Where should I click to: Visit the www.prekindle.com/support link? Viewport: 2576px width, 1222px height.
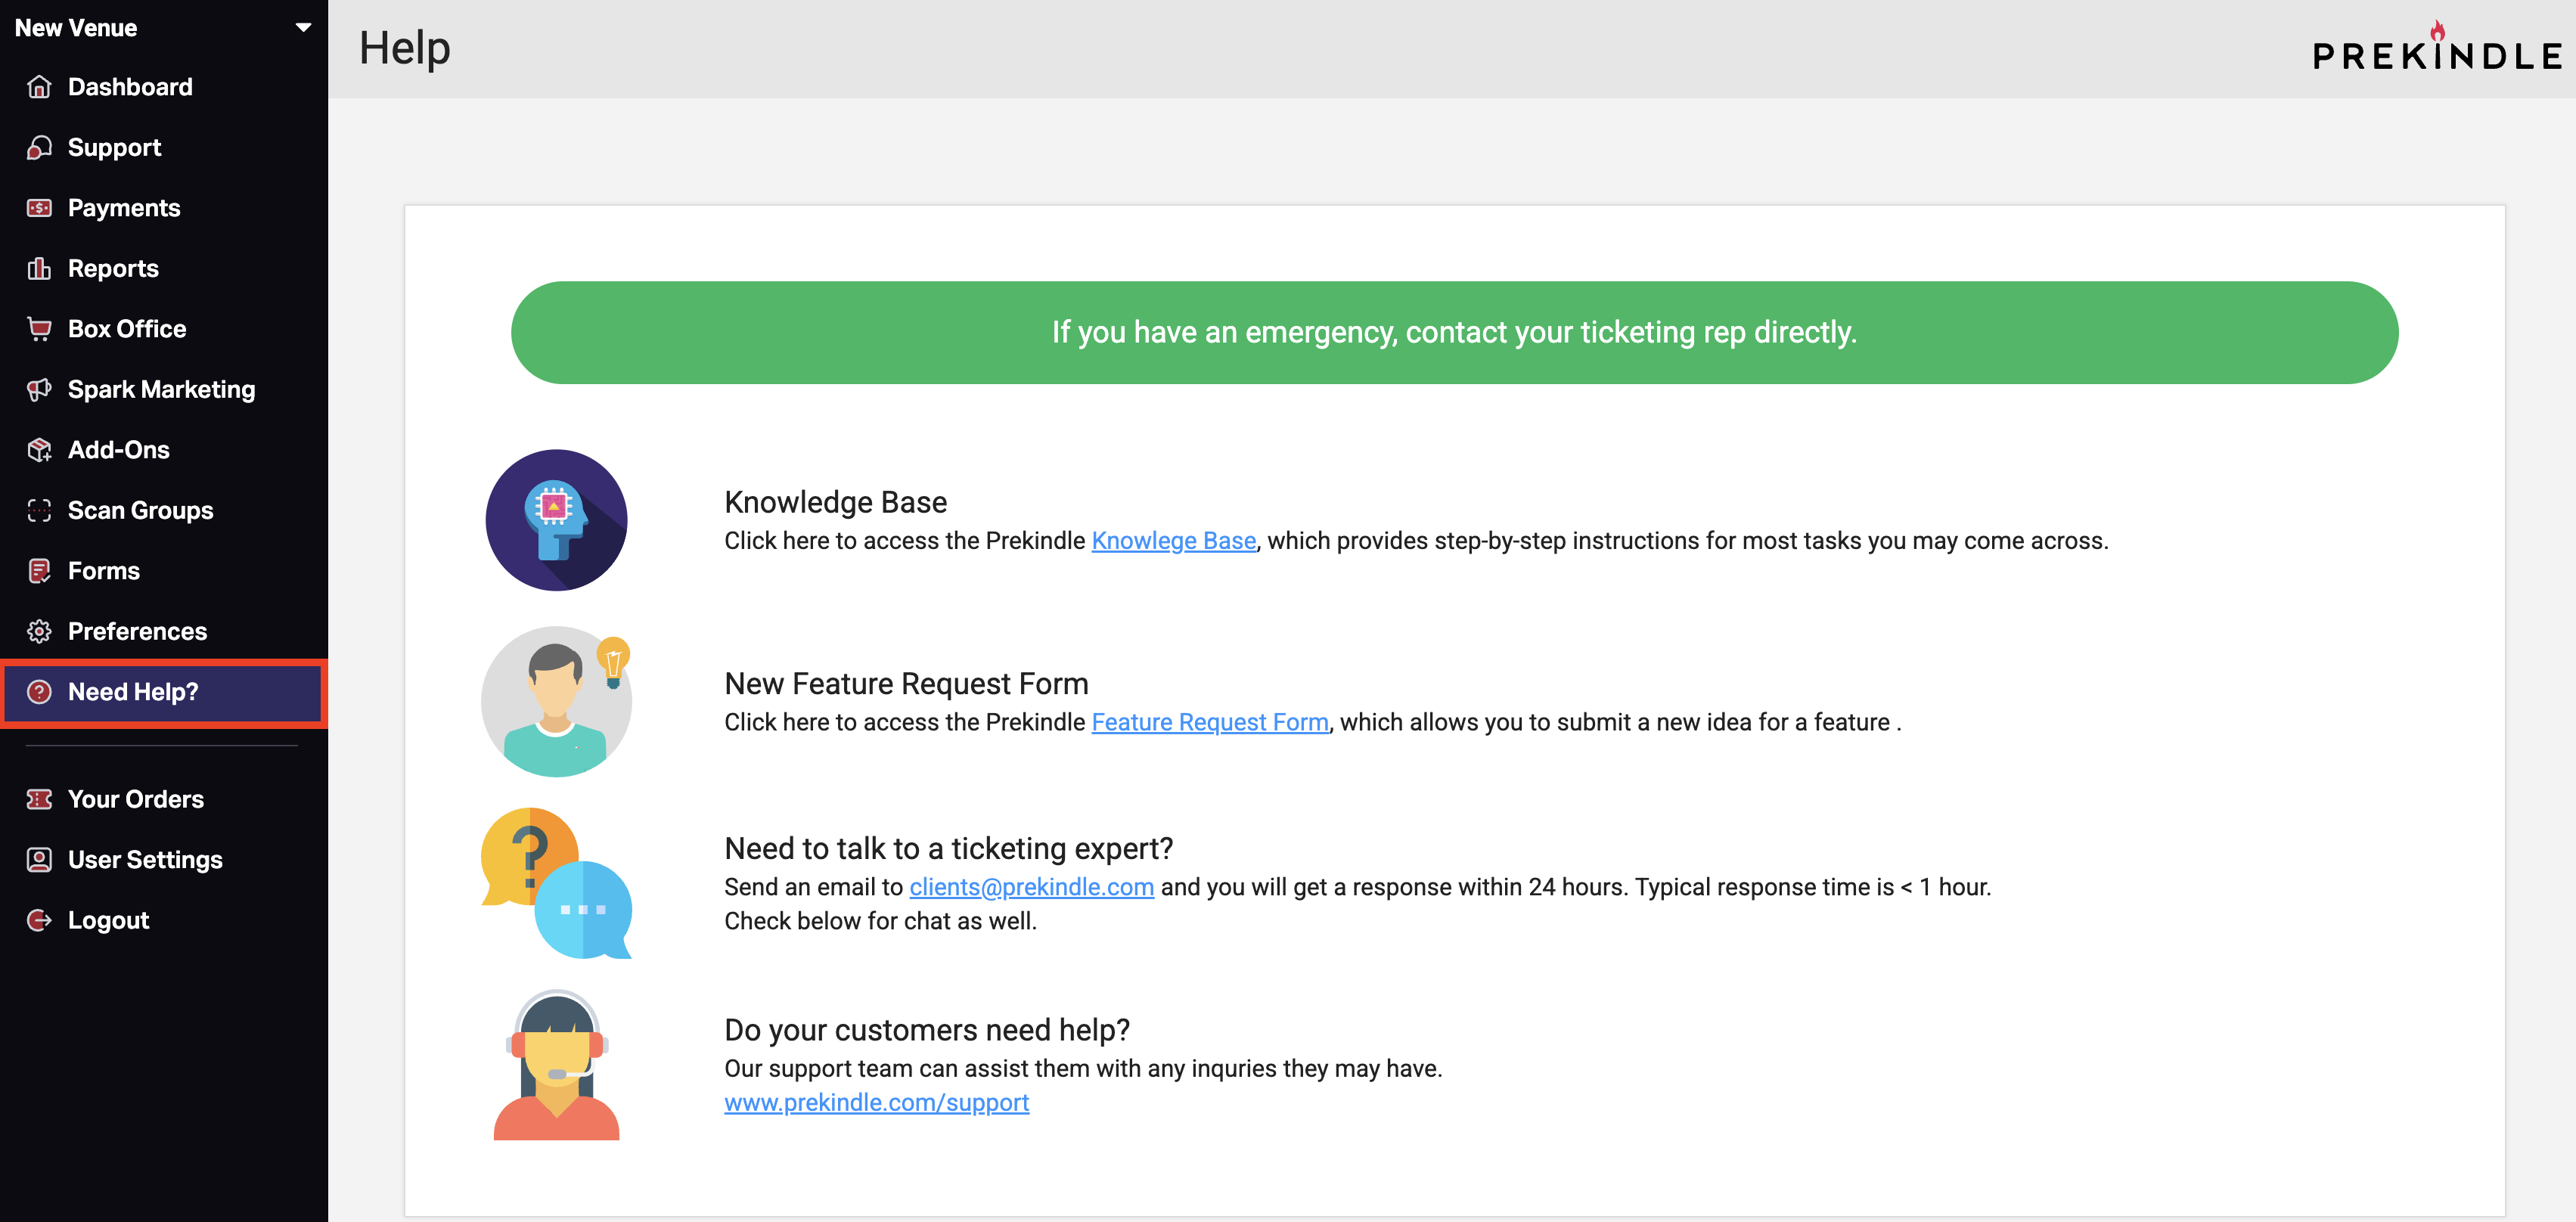coord(876,1102)
